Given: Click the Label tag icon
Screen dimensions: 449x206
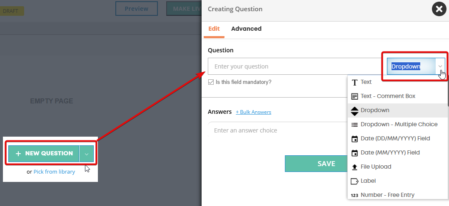Looking at the screenshot, I should (x=354, y=181).
